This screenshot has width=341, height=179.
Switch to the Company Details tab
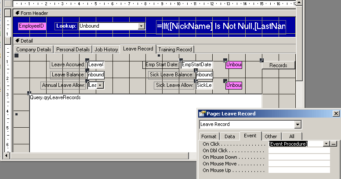pos(34,50)
